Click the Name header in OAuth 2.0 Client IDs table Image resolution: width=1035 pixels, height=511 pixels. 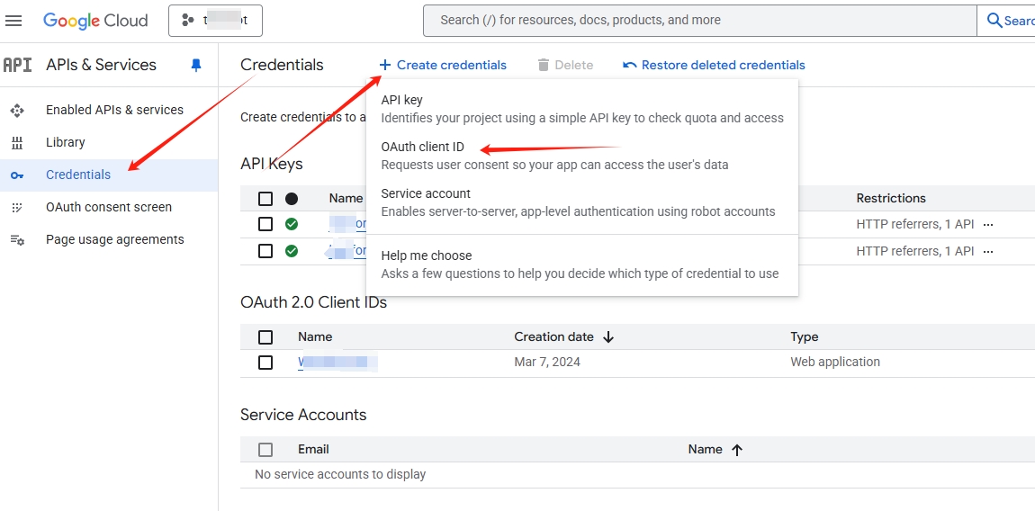coord(315,336)
